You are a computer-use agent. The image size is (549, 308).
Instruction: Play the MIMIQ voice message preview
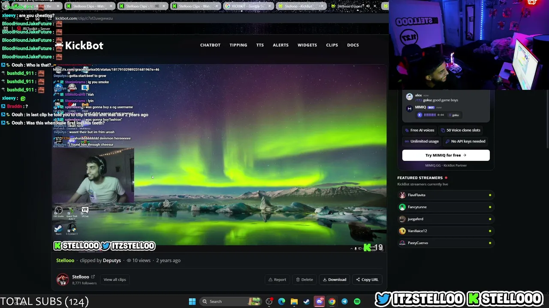click(x=419, y=115)
